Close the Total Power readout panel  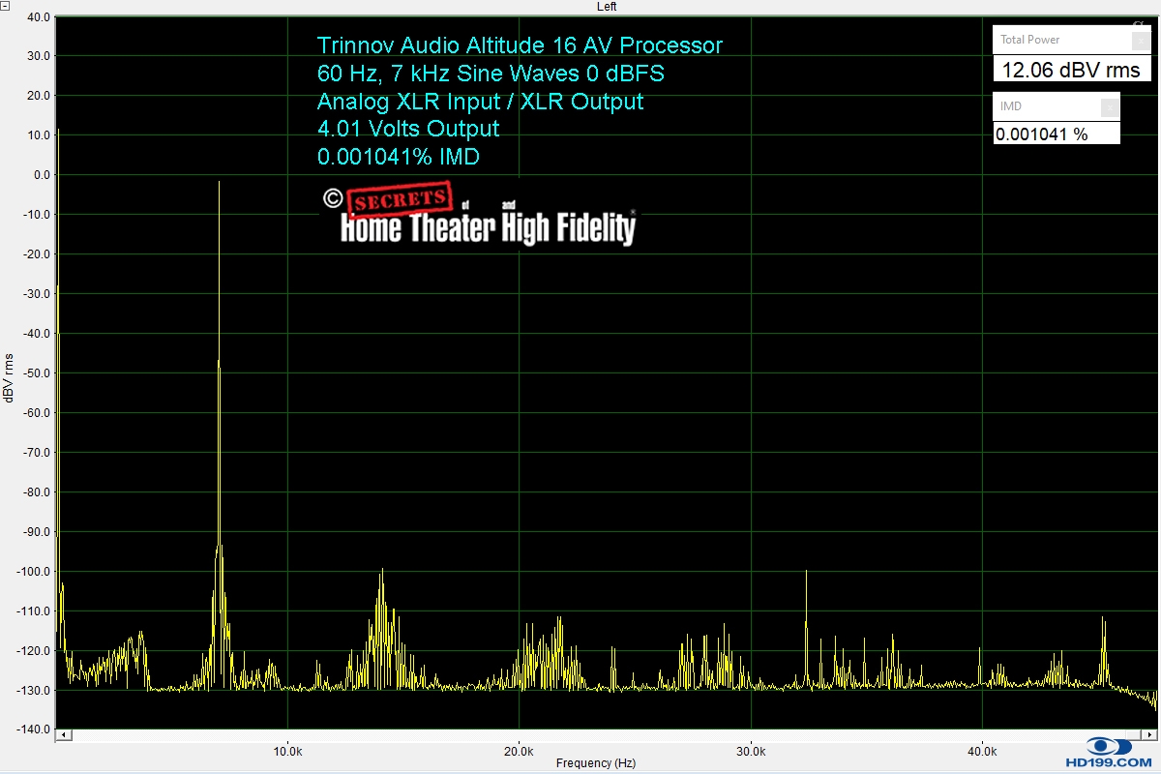[x=1142, y=41]
